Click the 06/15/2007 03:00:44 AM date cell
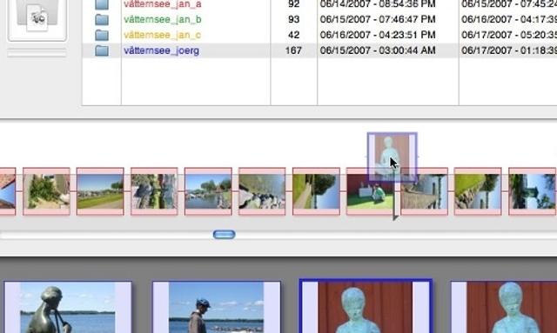Viewport: 557px width, 333px height. (378, 50)
